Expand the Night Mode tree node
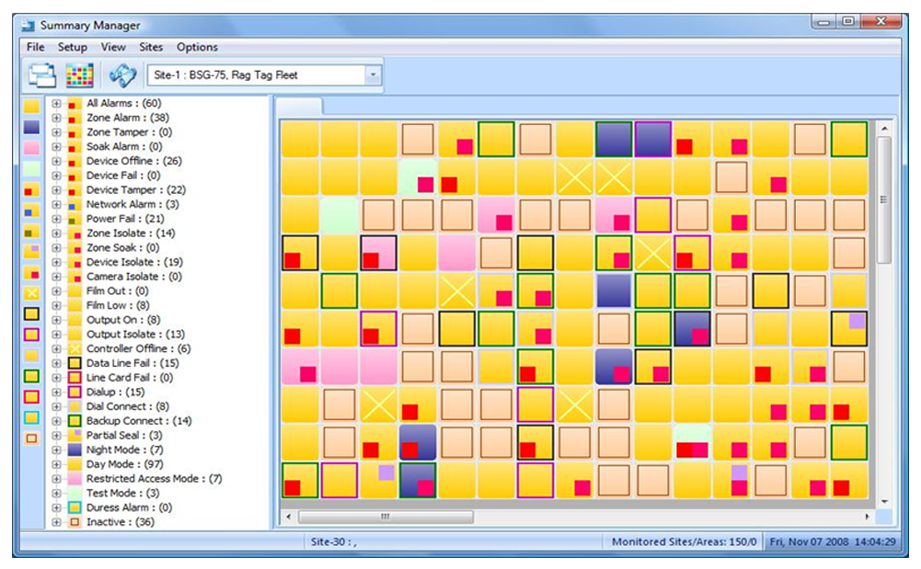The height and width of the screenshot is (569, 921). (56, 450)
